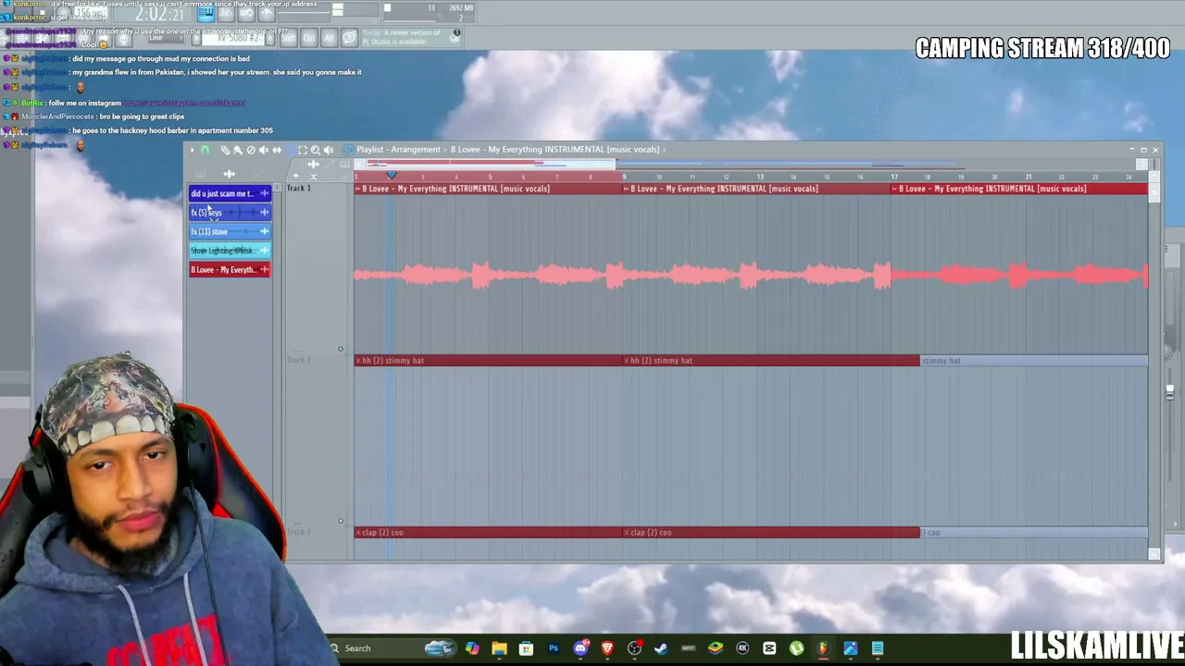Screen dimensions: 1185x666
Task: Add a new playlist track with plus button
Action: [x=295, y=175]
